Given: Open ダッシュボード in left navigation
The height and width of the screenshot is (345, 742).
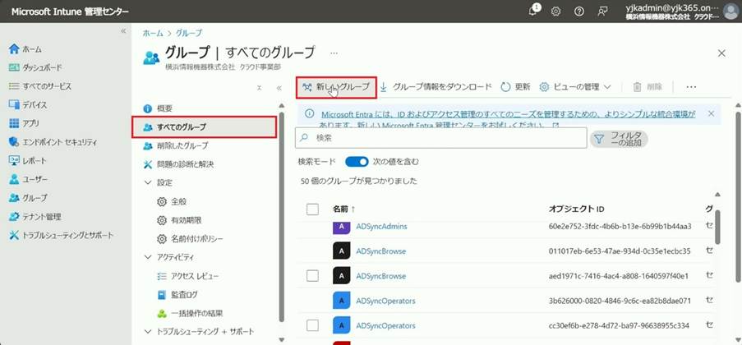Looking at the screenshot, I should (x=35, y=67).
